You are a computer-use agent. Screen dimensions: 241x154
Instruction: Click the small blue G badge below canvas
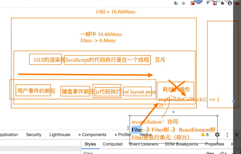click(x=173, y=112)
